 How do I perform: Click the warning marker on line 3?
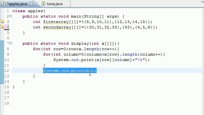pos(2,21)
